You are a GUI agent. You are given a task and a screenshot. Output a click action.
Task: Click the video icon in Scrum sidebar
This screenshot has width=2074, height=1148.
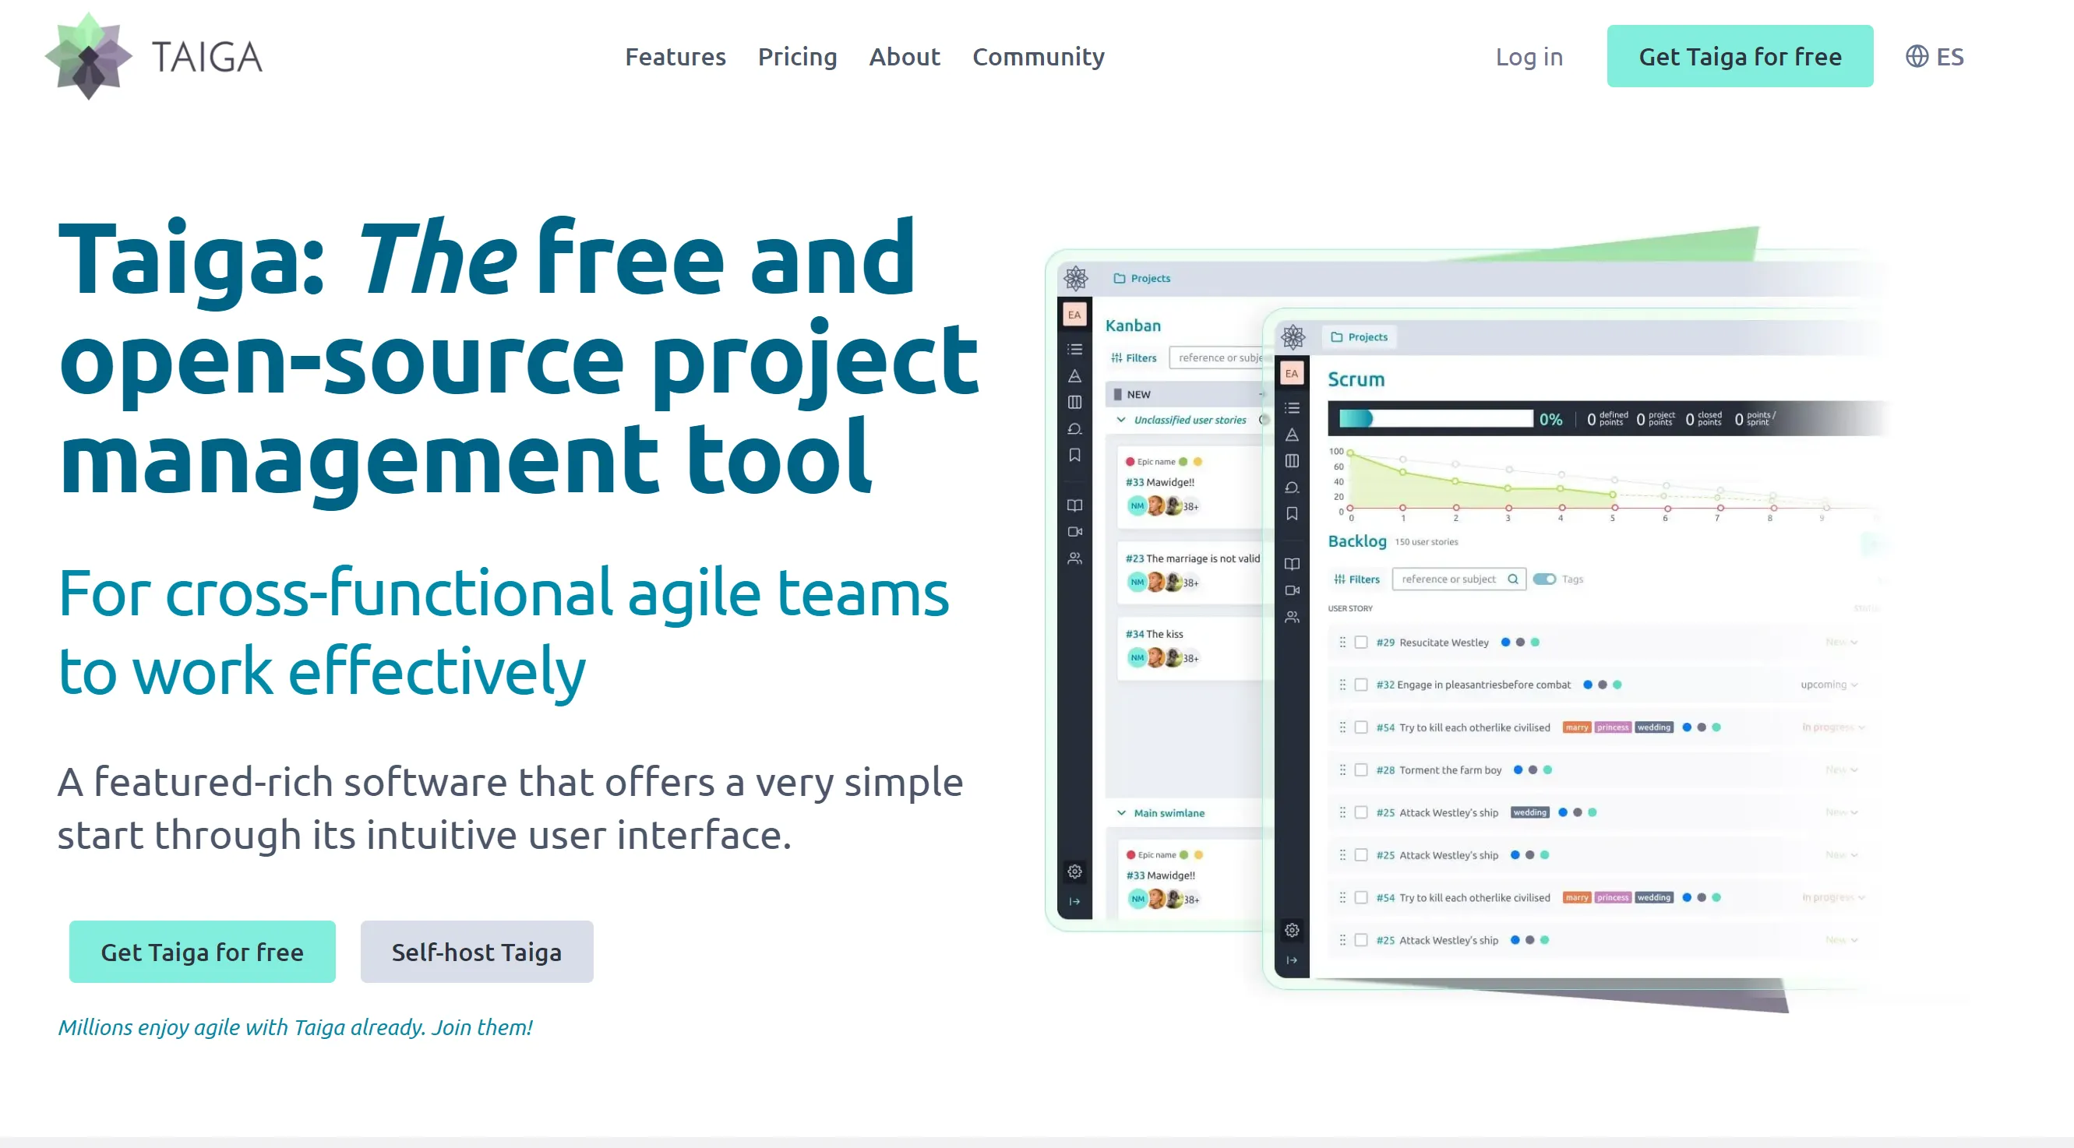(1292, 591)
